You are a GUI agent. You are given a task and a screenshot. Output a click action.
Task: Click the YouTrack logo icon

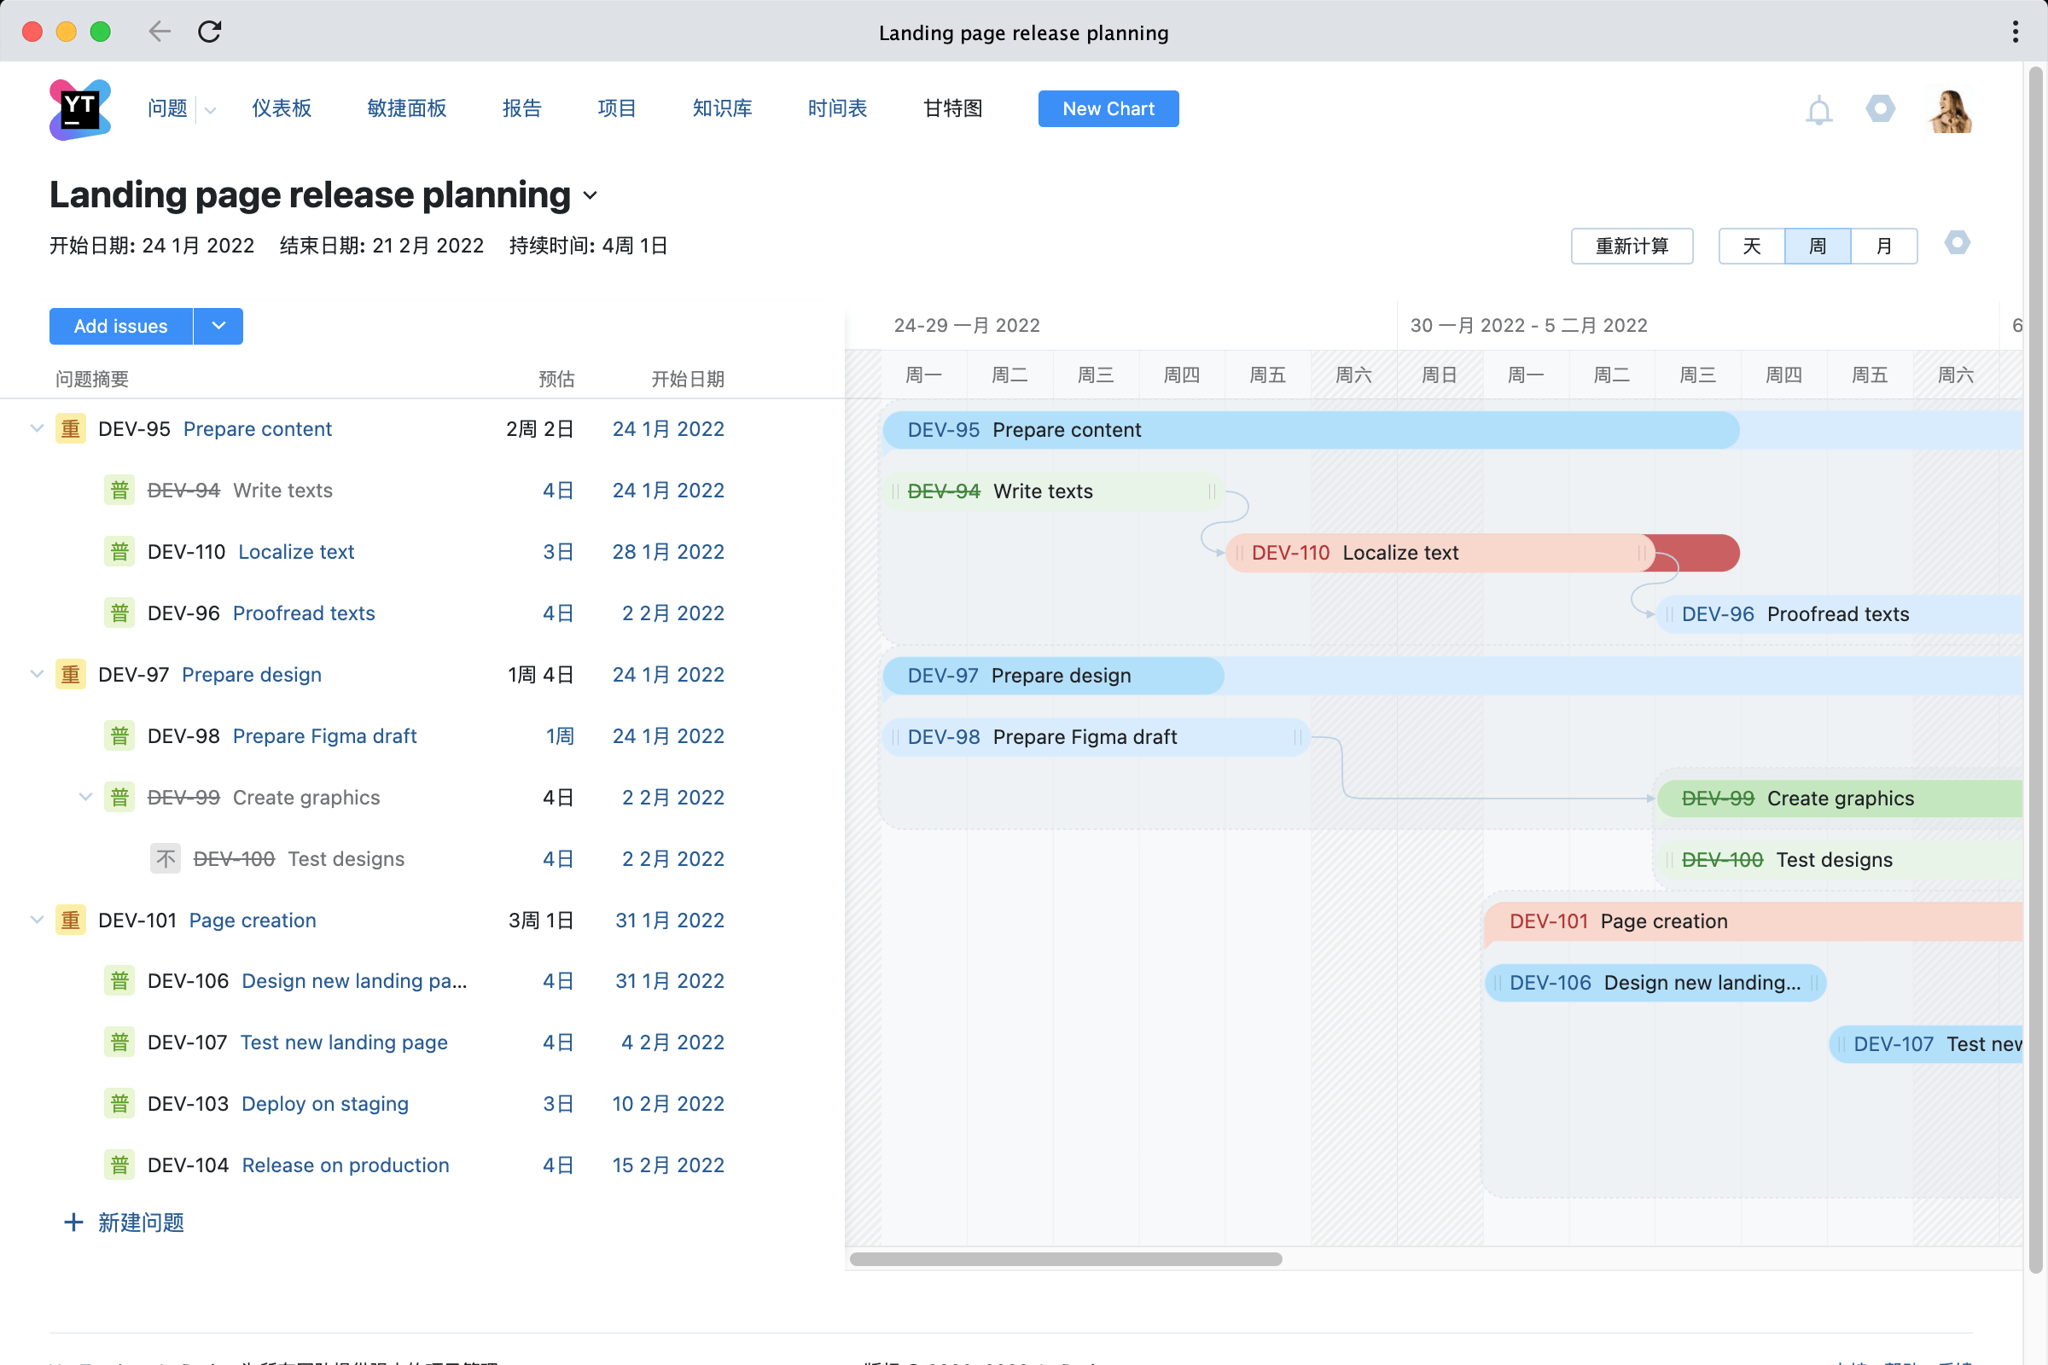pos(79,109)
